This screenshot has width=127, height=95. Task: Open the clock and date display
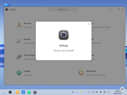[x=118, y=92]
